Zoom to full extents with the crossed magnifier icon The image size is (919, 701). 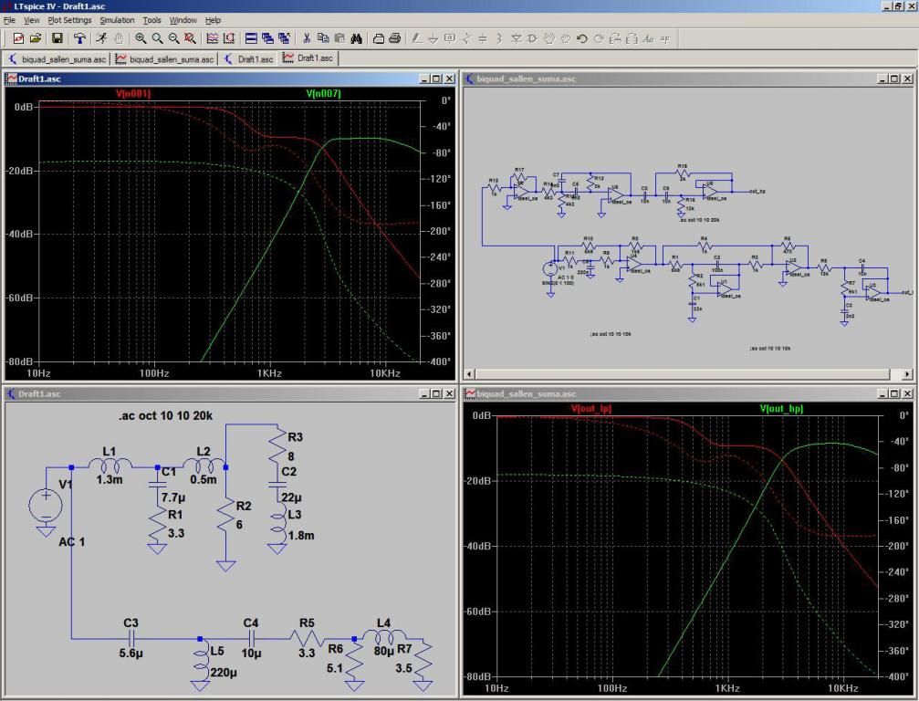190,38
